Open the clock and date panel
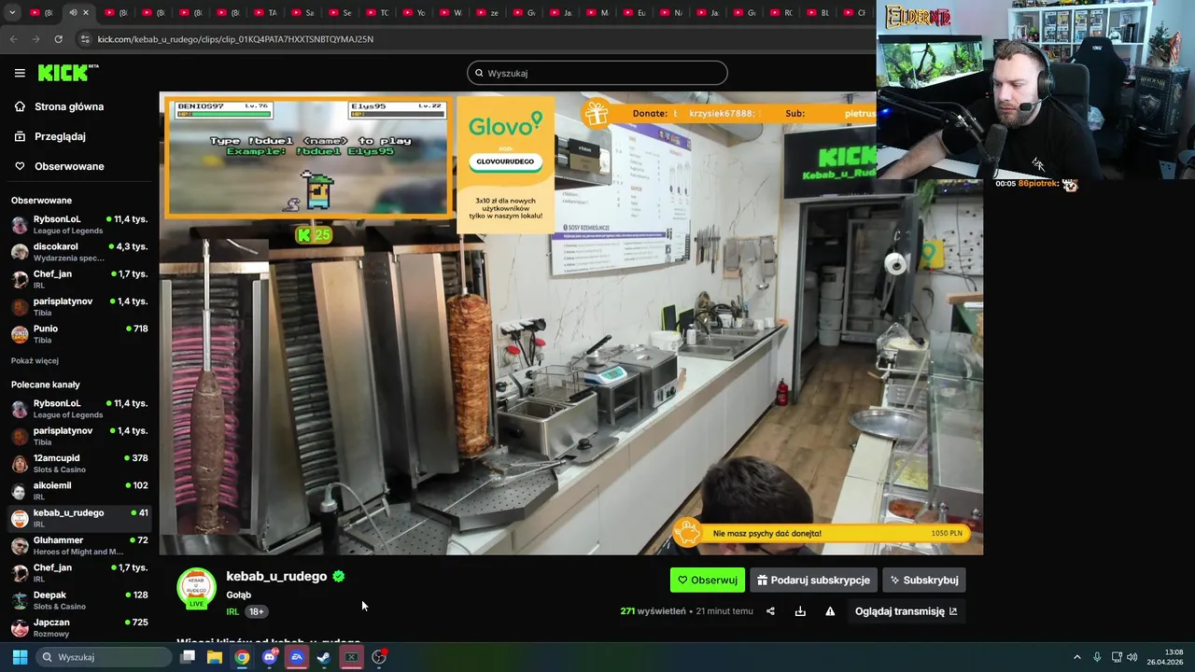Screen dimensions: 1195x672 click(1165, 657)
